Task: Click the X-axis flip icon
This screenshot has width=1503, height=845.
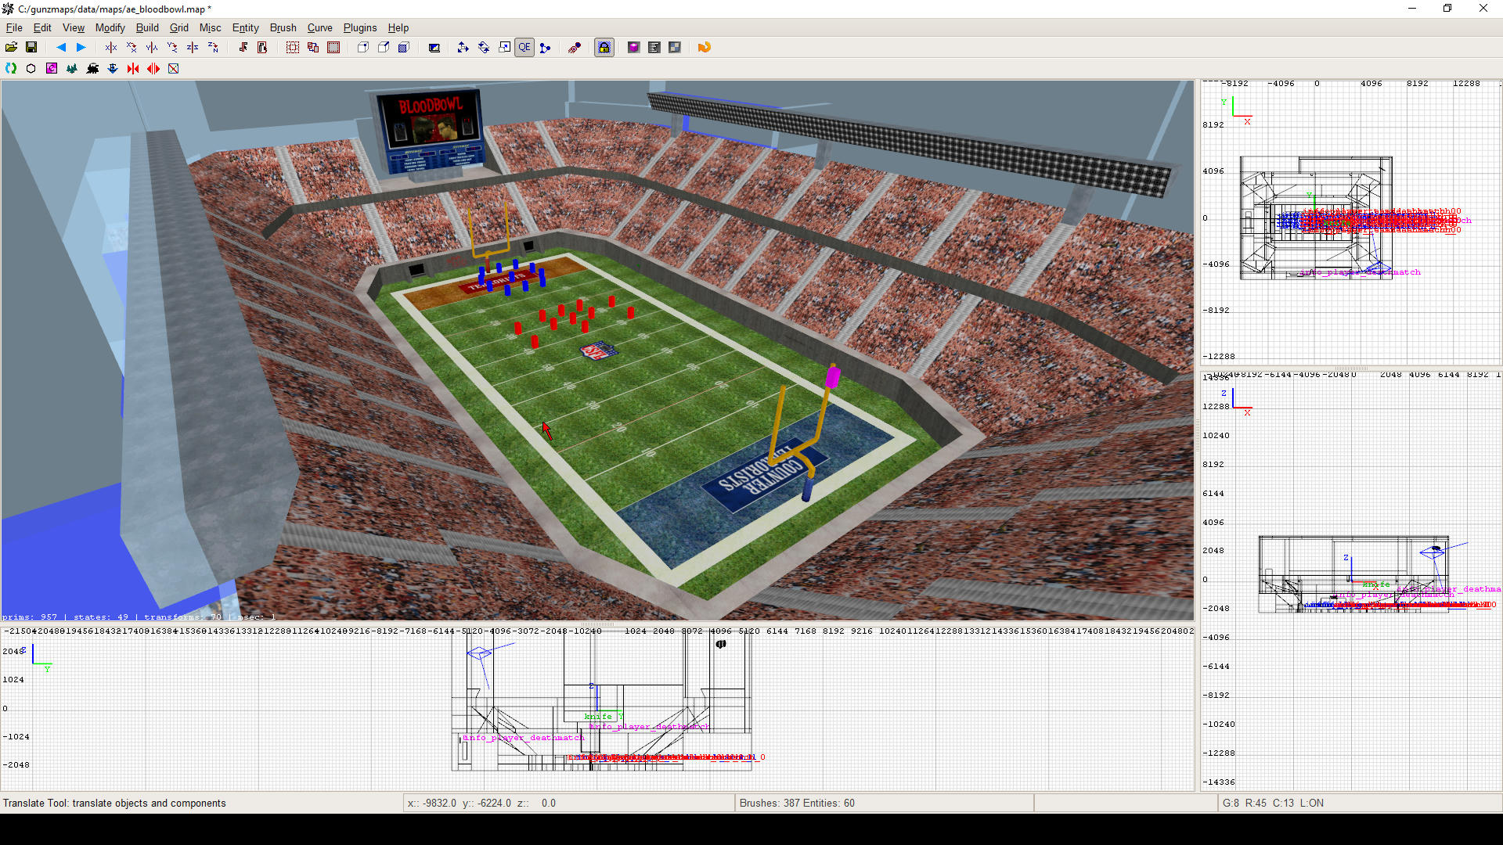Action: pos(111,48)
